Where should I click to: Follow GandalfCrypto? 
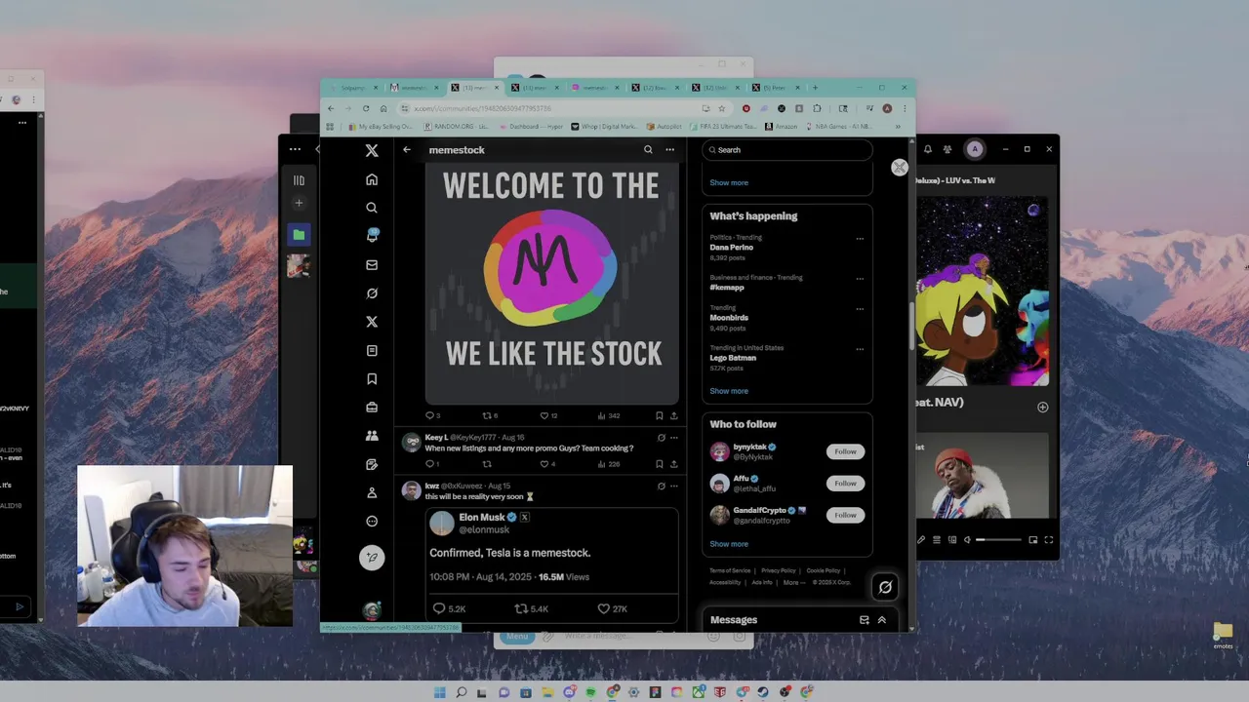coord(845,515)
